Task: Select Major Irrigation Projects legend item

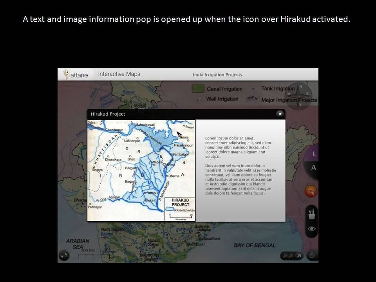Action: [289, 100]
